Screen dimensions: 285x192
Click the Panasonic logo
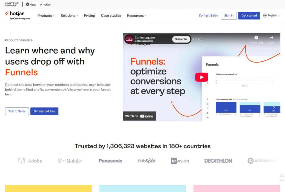tap(110, 161)
